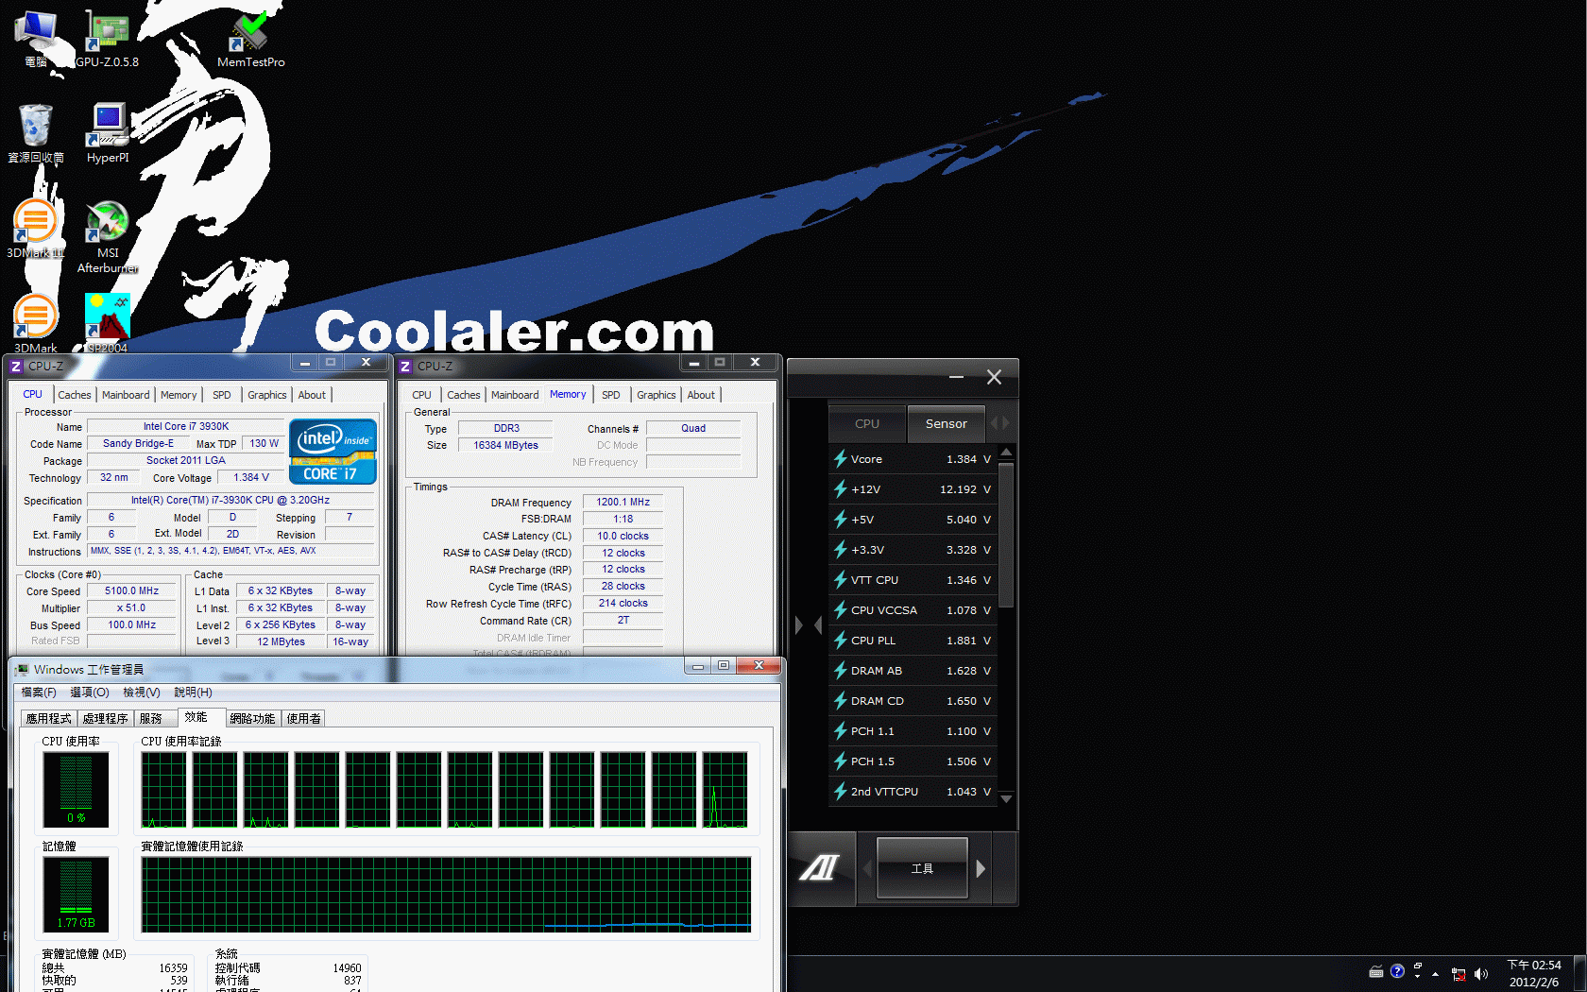Launch 3DMark 11 shortcut
Screen dimensions: 1587x992
click(35, 229)
